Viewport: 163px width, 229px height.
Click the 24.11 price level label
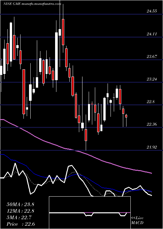[x=152, y=34]
